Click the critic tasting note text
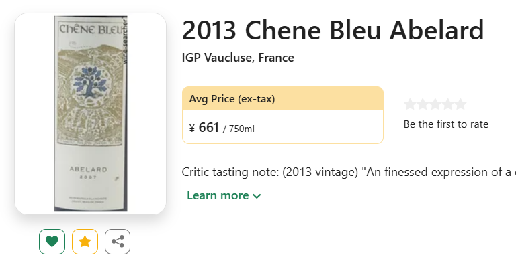The image size is (516, 255). [349, 172]
